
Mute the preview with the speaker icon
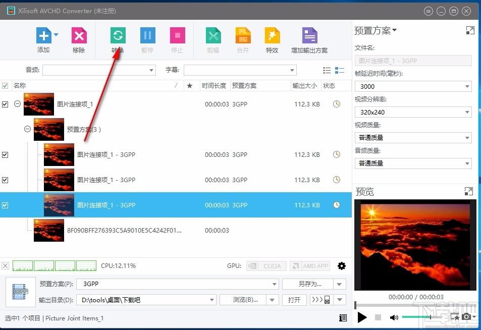coord(394,317)
